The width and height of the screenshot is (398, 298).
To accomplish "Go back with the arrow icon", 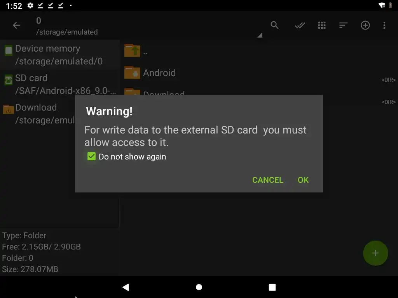I will point(16,25).
